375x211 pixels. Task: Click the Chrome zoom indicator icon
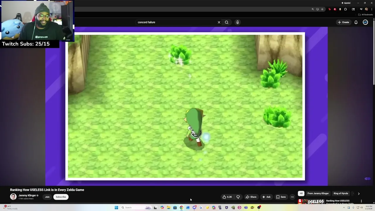pyautogui.click(x=313, y=9)
